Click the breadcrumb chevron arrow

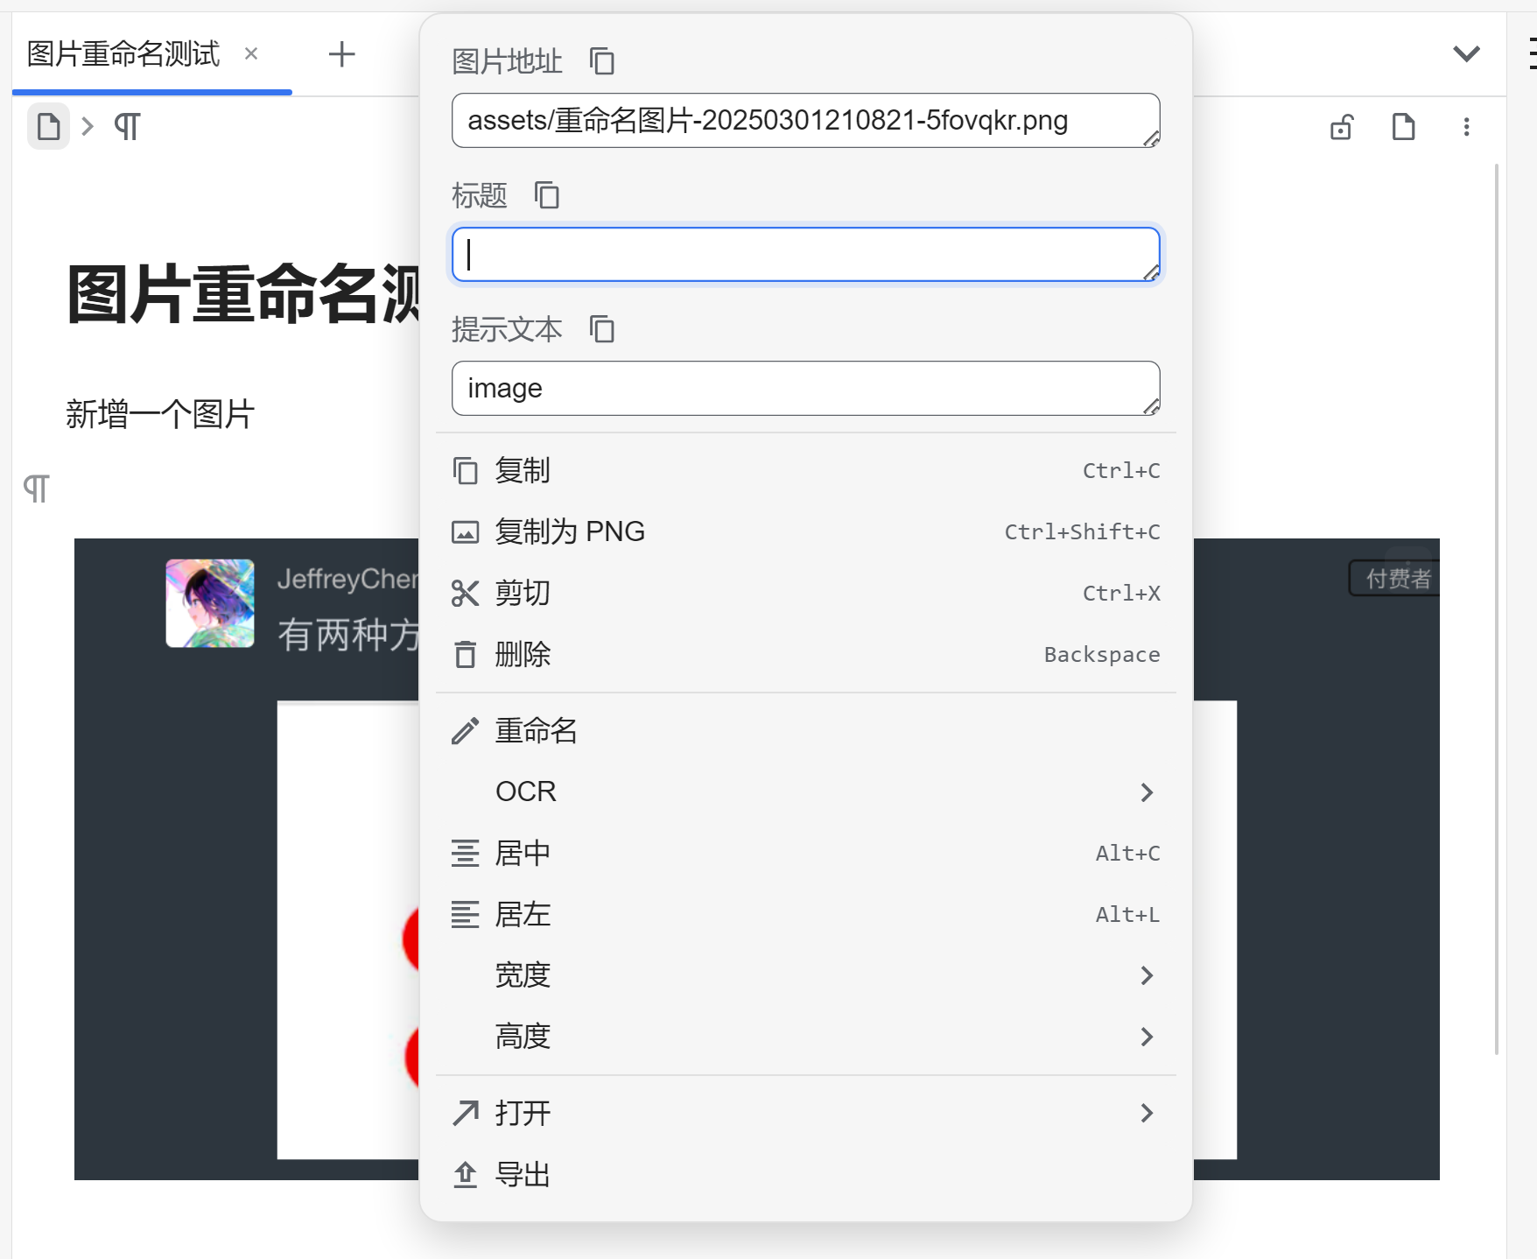click(88, 127)
